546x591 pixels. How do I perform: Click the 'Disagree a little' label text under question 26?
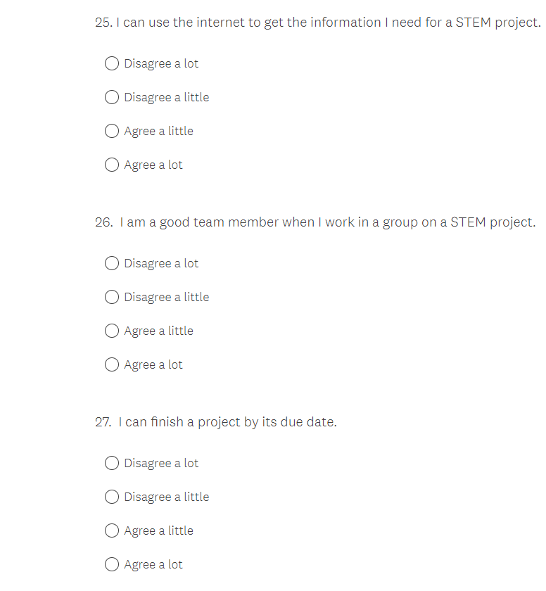(166, 298)
